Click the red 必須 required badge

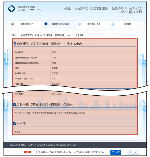click(x=27, y=152)
